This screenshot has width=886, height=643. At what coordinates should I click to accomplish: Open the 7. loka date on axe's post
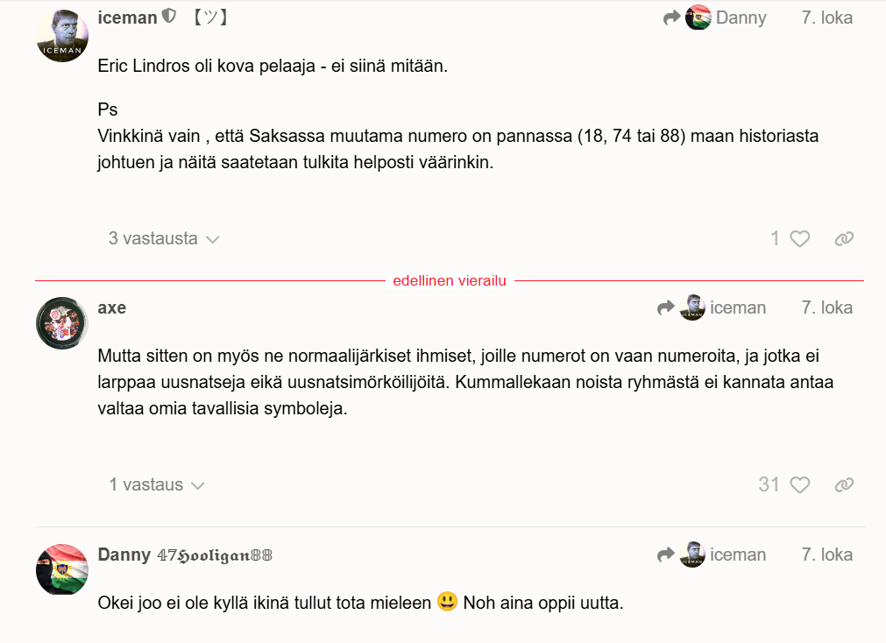click(826, 307)
